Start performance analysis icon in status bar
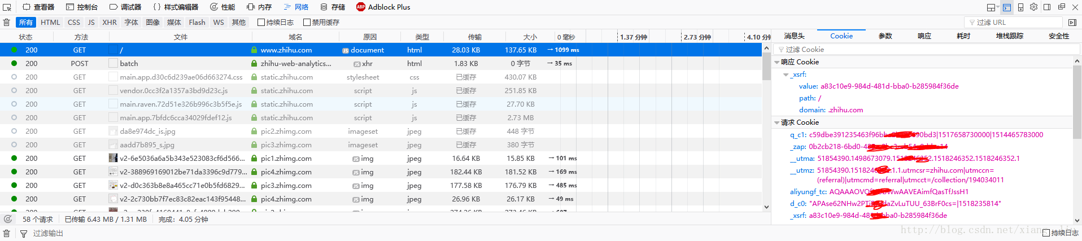Image resolution: width=1082 pixels, height=241 pixels. tap(8, 219)
